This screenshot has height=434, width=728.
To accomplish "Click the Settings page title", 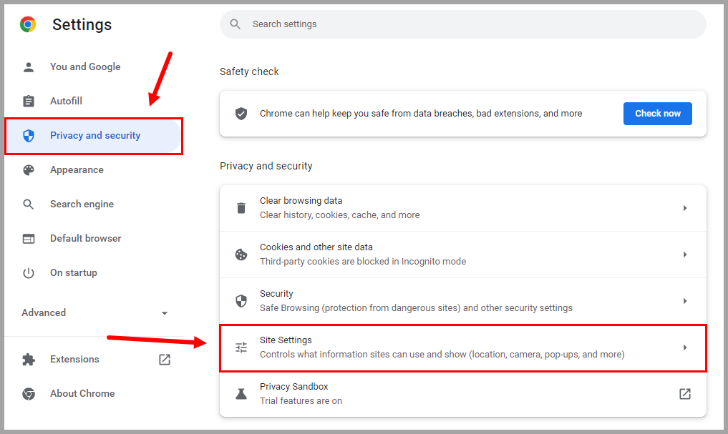I will tap(82, 24).
